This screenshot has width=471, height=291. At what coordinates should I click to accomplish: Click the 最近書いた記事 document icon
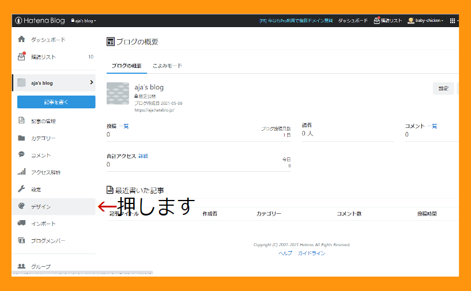[x=110, y=190]
